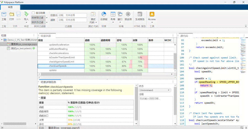Click the disabled save floppy-disk icon
The image size is (248, 129).
(18, 14)
